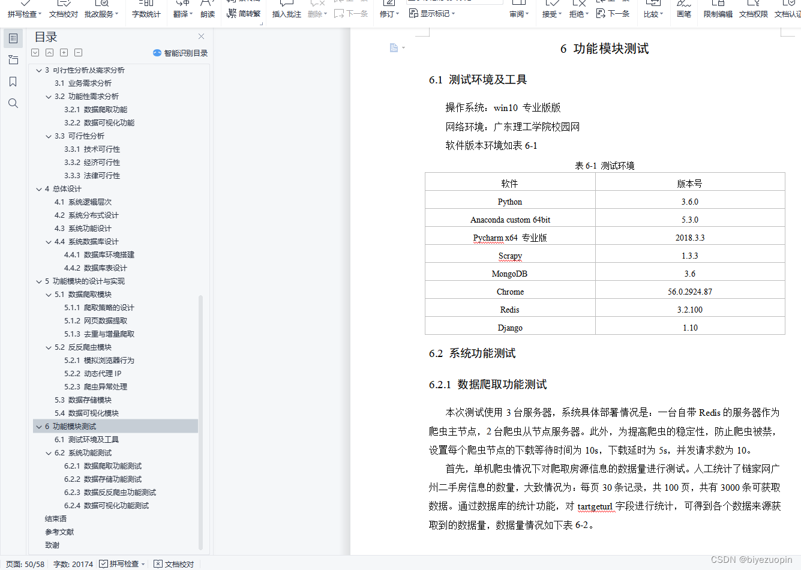This screenshot has height=570, width=801.
Task: Click the 朗读 read-aloud tool
Action: 208,14
